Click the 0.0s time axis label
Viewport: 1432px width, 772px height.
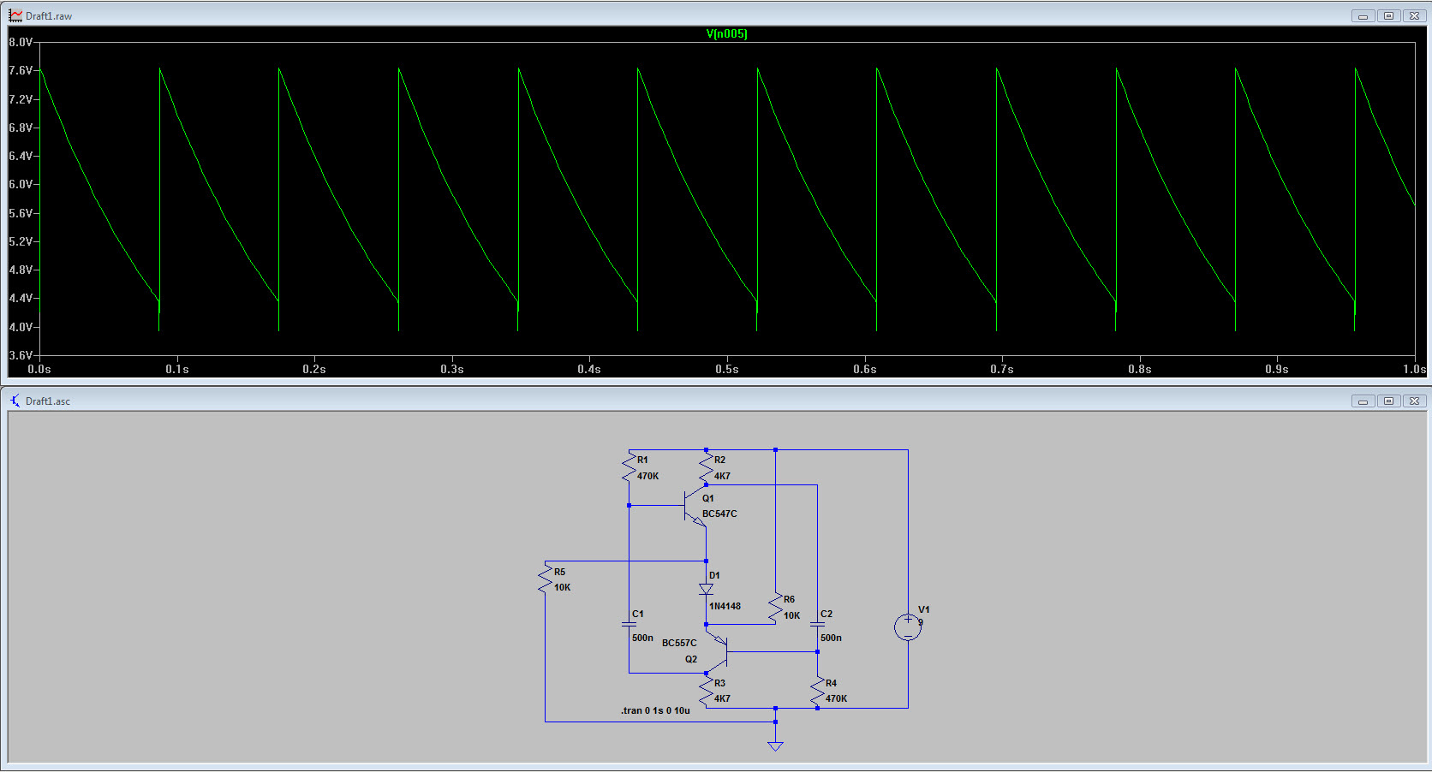[39, 369]
